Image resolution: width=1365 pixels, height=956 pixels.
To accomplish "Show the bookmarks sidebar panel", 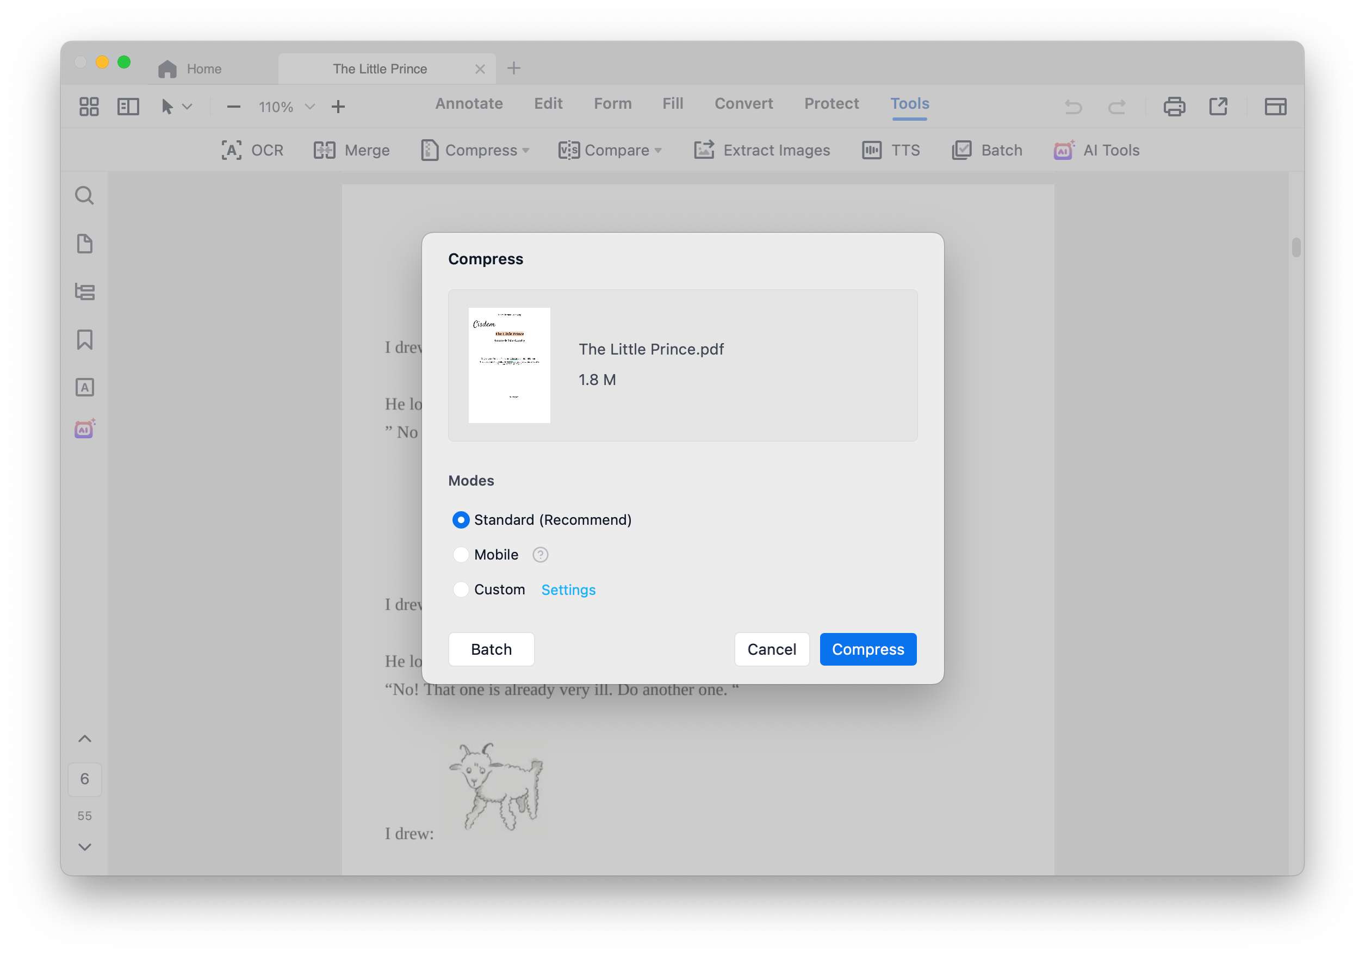I will [84, 339].
